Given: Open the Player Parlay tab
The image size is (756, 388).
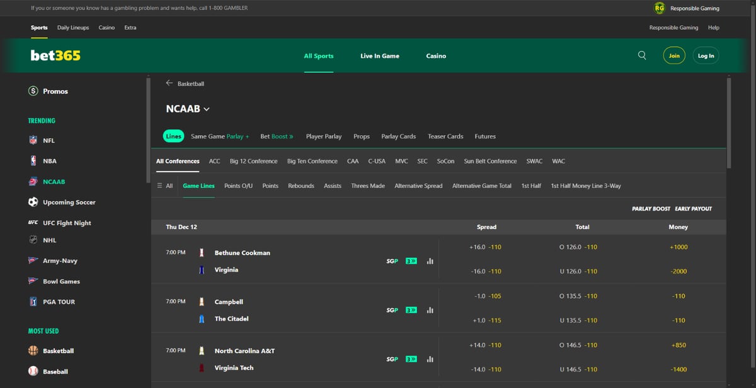Looking at the screenshot, I should click(x=324, y=136).
